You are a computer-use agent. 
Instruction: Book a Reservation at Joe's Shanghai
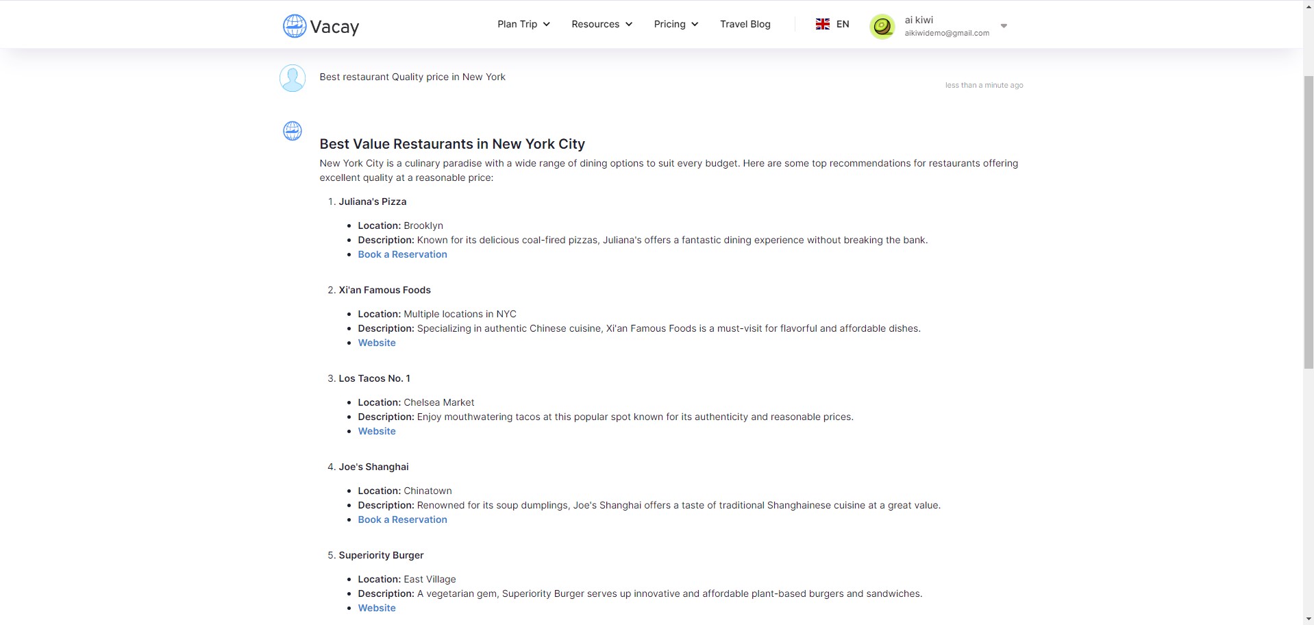(402, 519)
